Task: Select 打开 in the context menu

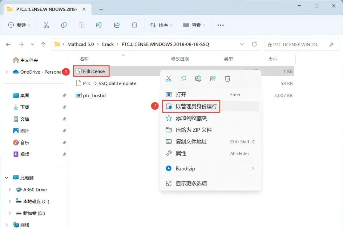Action: [211, 95]
